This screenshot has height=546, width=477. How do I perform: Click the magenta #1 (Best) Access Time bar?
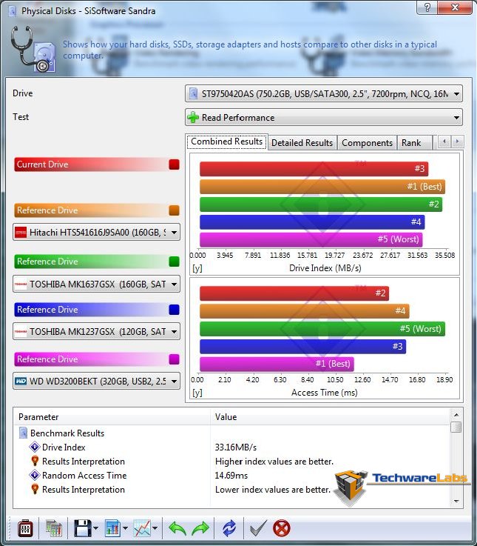pyautogui.click(x=277, y=364)
